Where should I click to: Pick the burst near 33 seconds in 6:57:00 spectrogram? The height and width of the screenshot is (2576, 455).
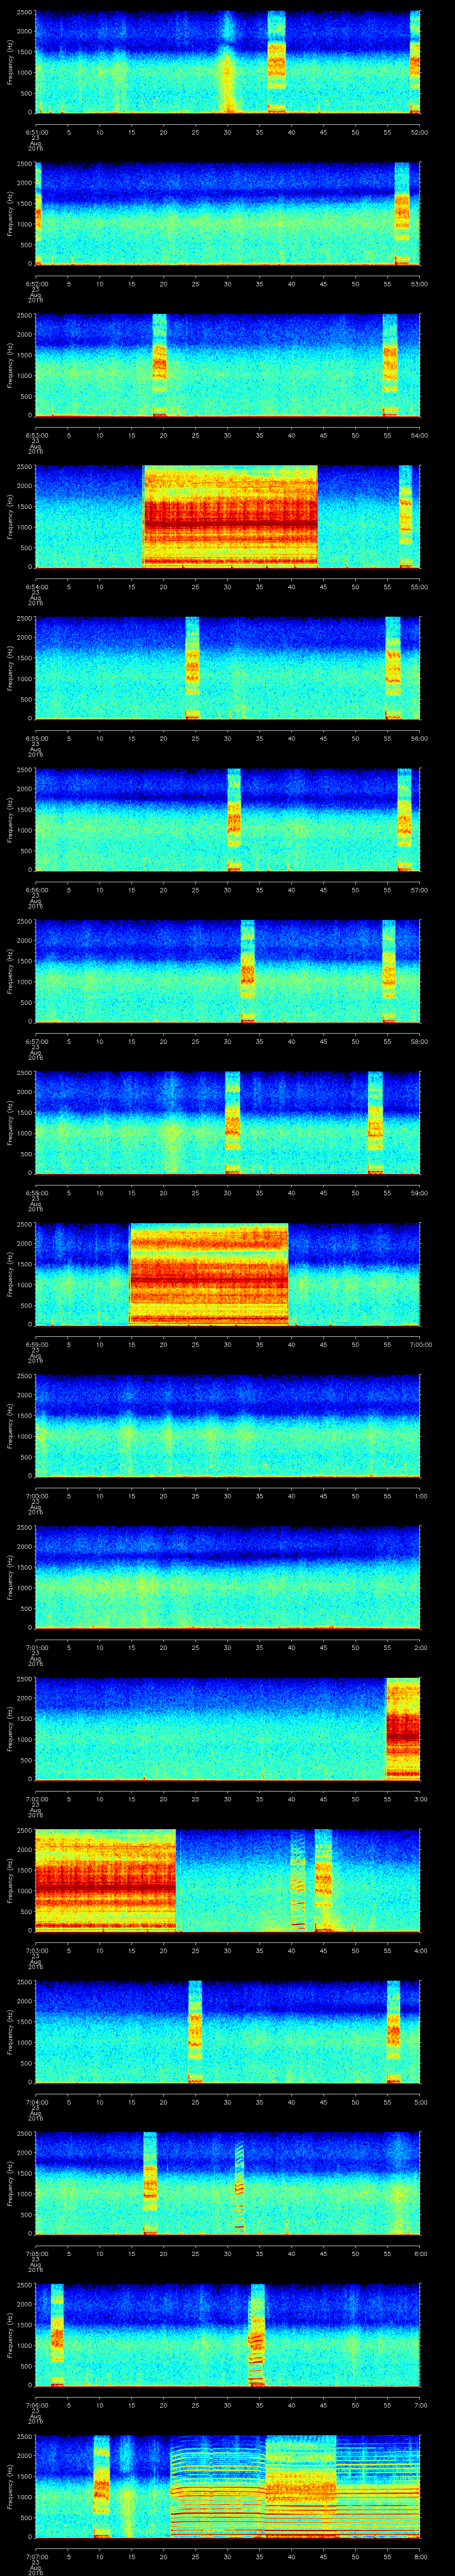point(247,971)
